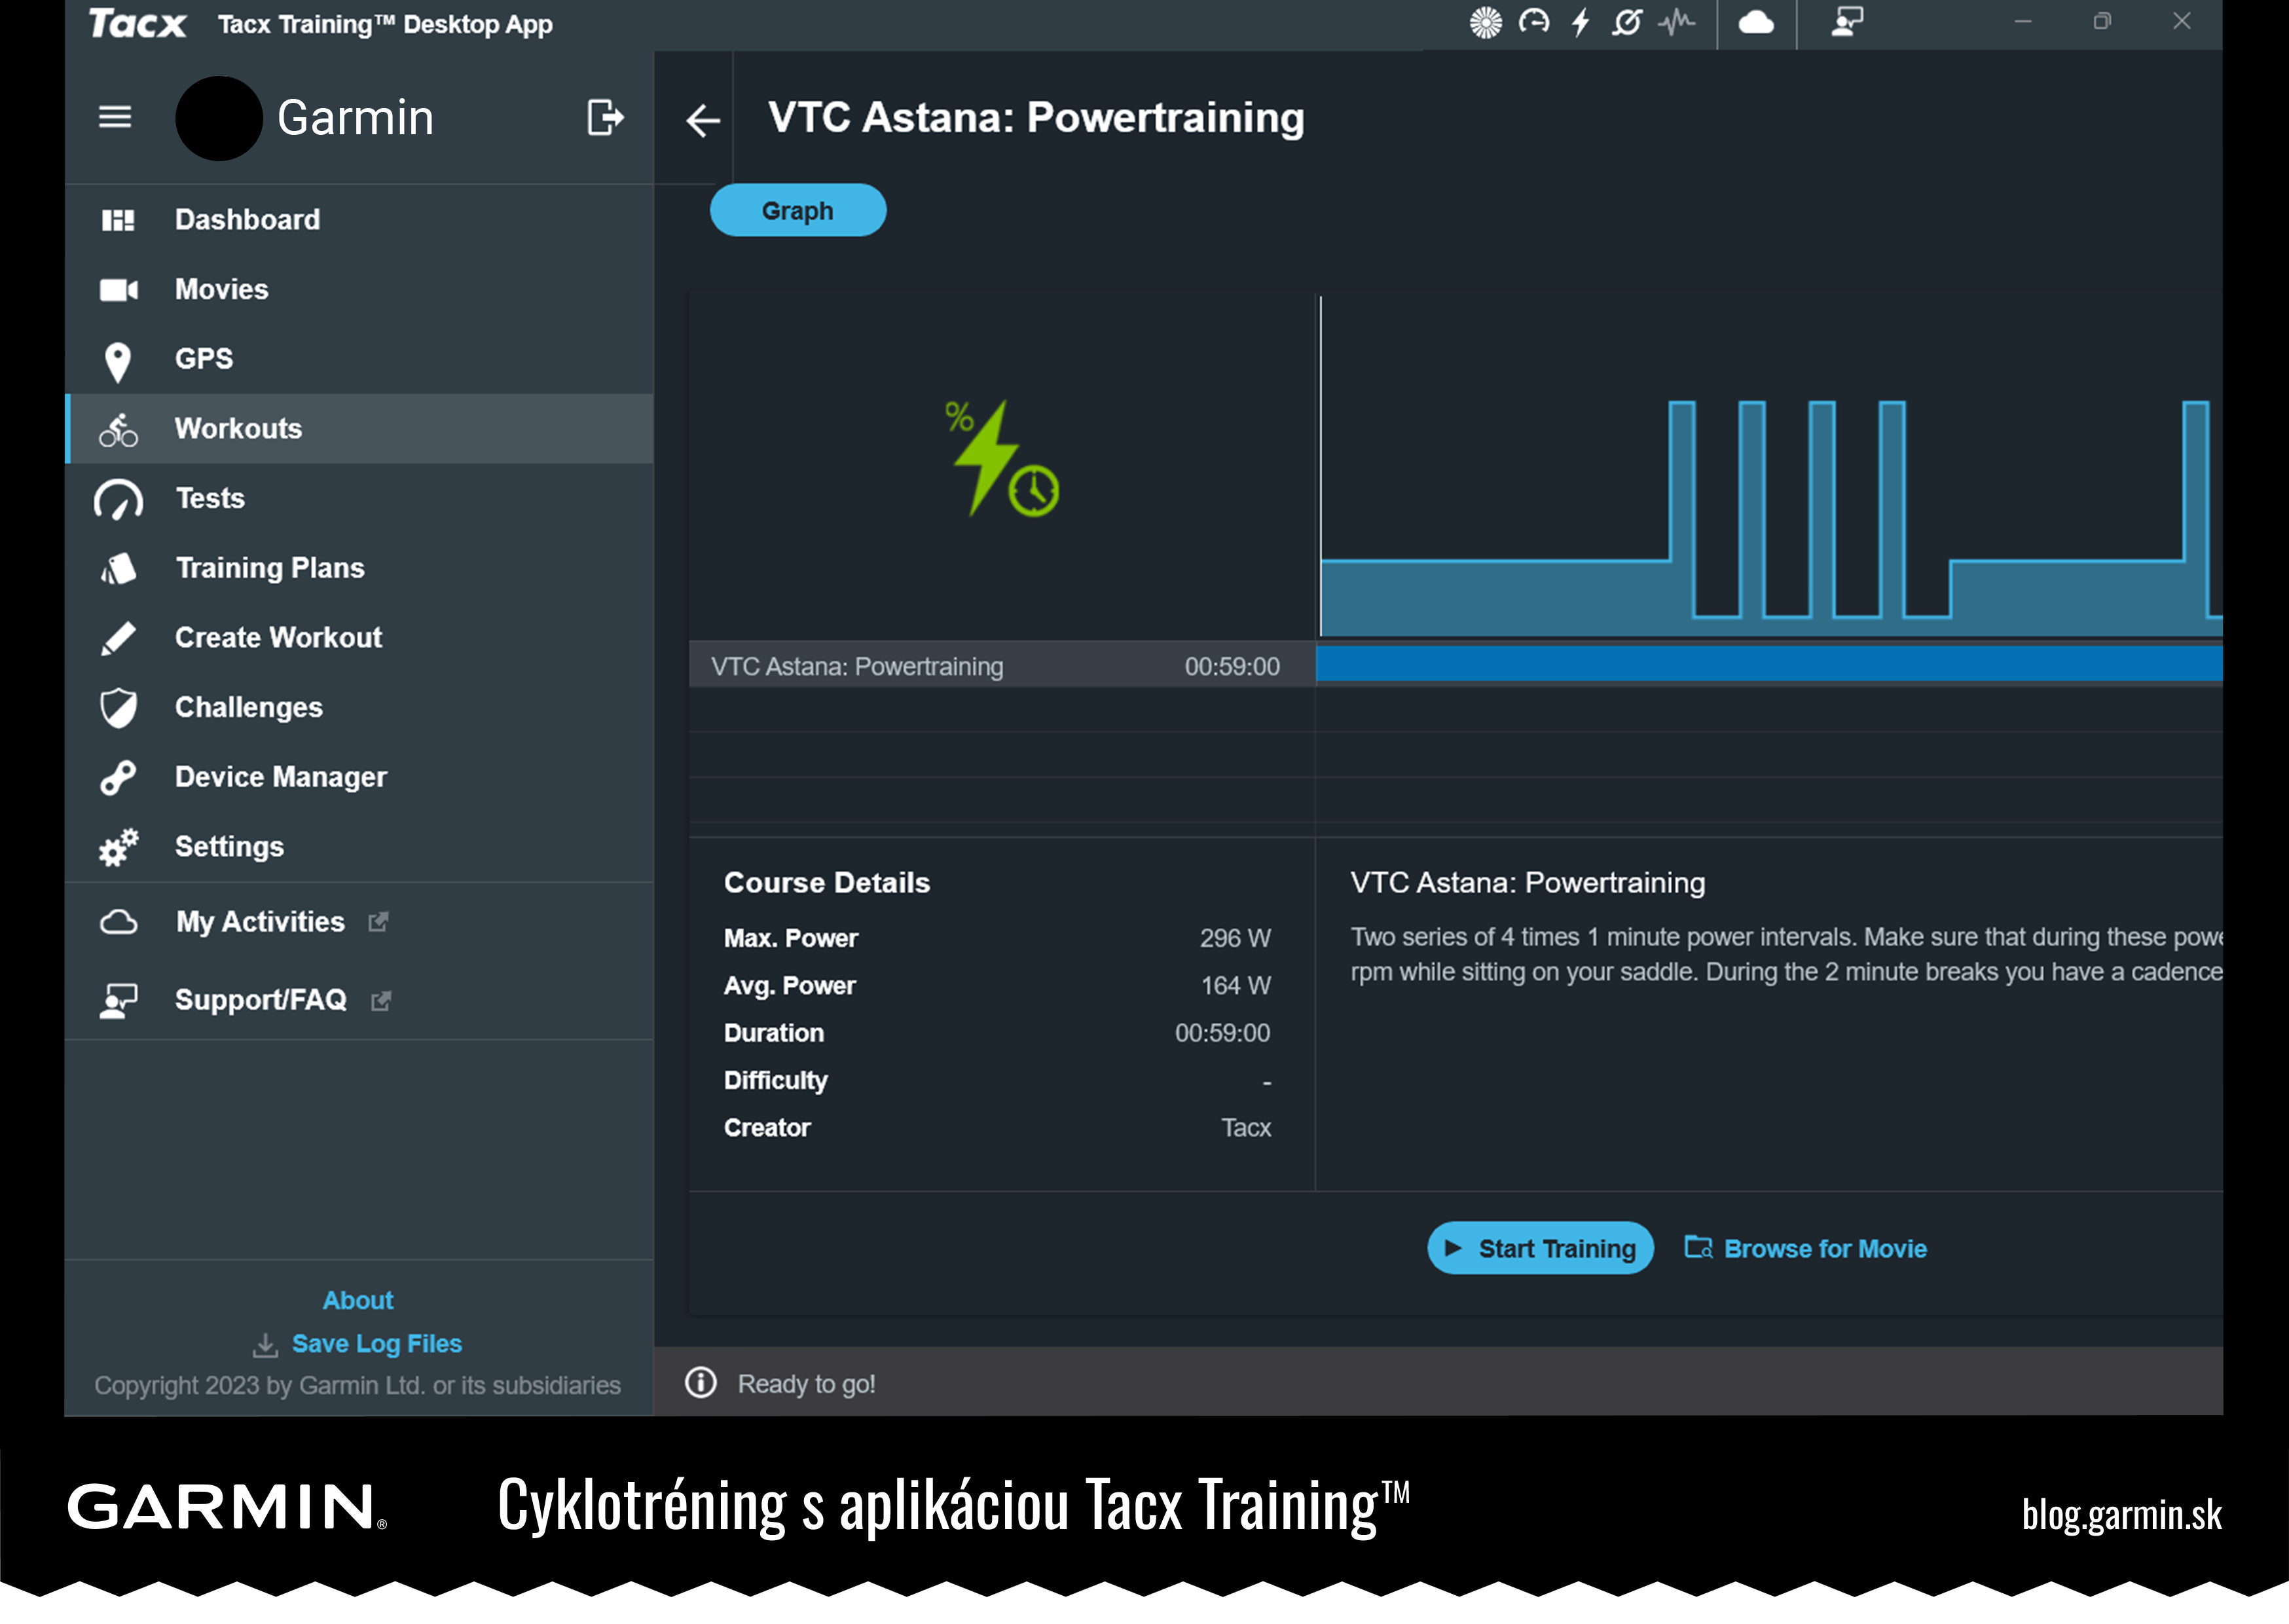Click the Ready to go! status text

805,1384
